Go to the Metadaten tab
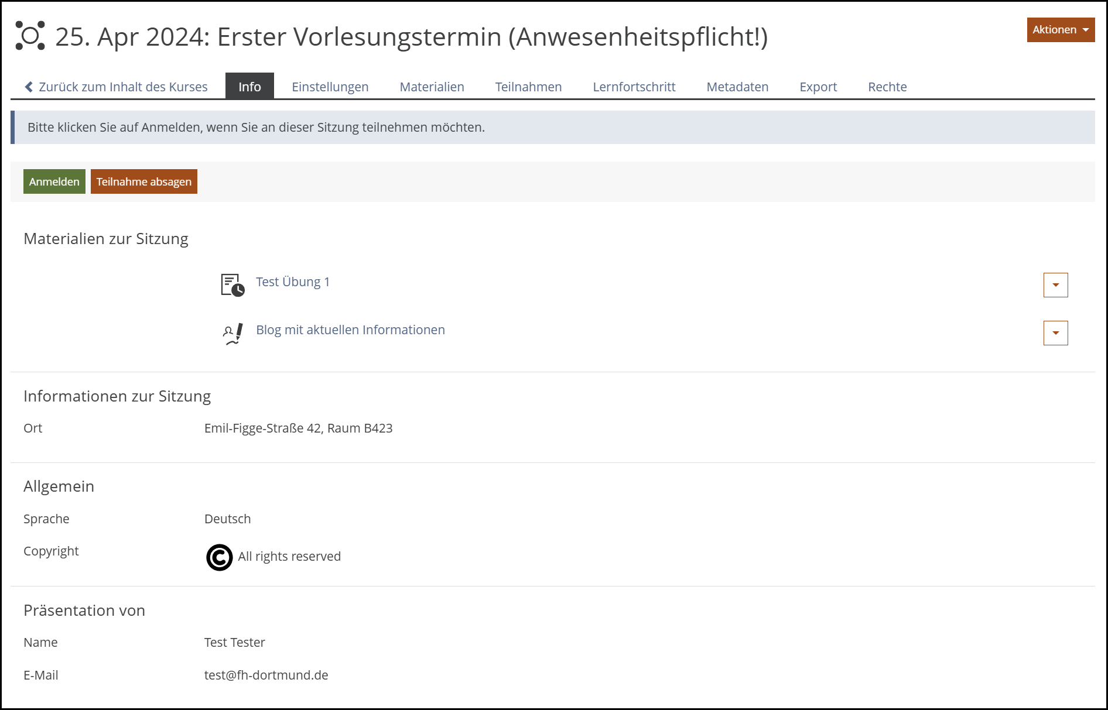 tap(737, 87)
